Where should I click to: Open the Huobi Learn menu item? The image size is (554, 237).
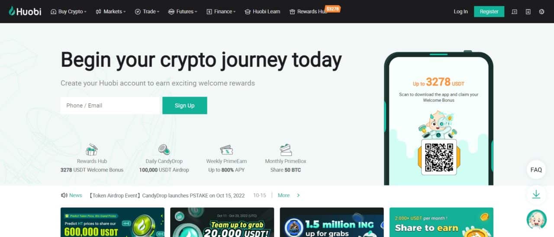pos(262,12)
